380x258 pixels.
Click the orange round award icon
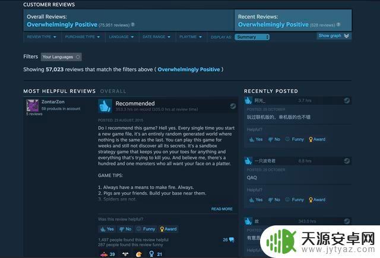pos(139,254)
